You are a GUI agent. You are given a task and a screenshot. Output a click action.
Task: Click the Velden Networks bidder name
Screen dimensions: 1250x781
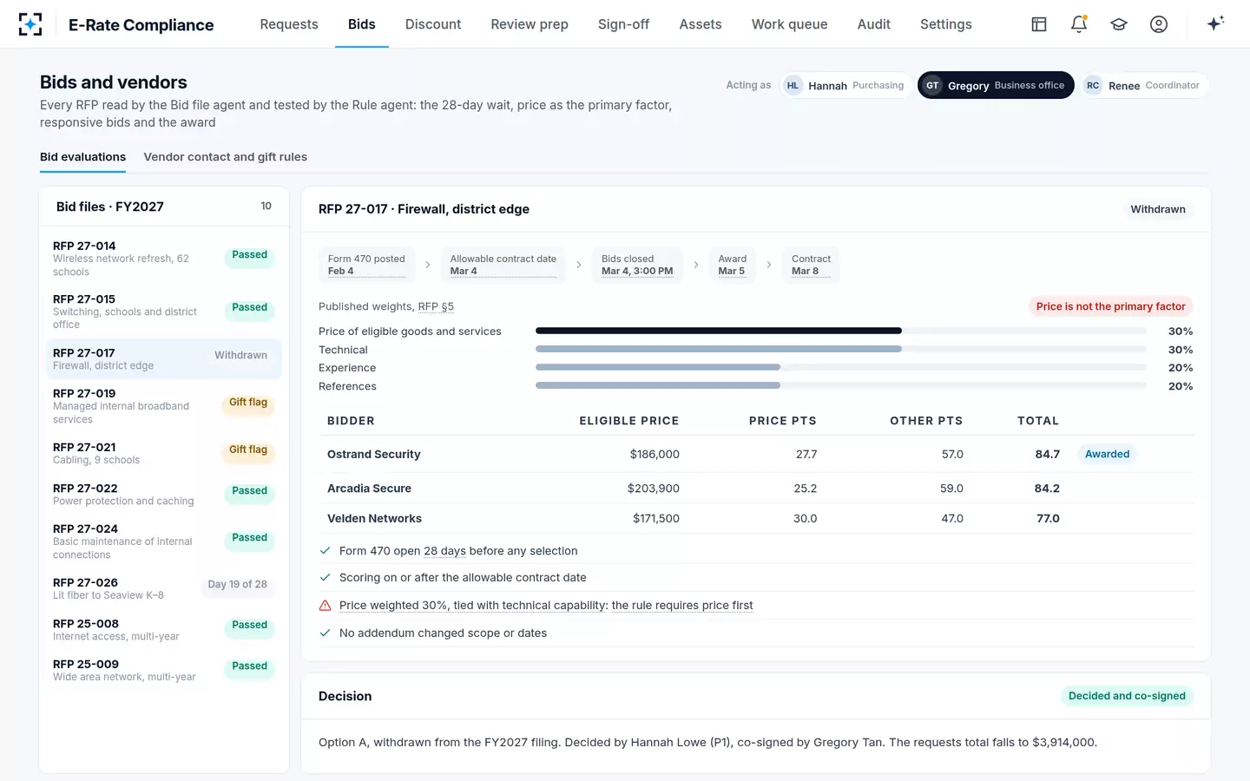374,518
